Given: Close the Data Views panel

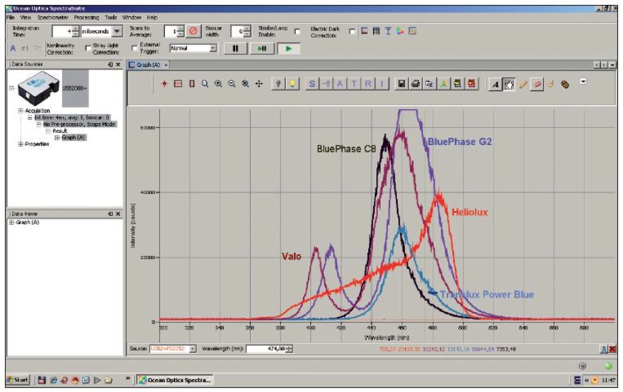Looking at the screenshot, I should point(118,214).
